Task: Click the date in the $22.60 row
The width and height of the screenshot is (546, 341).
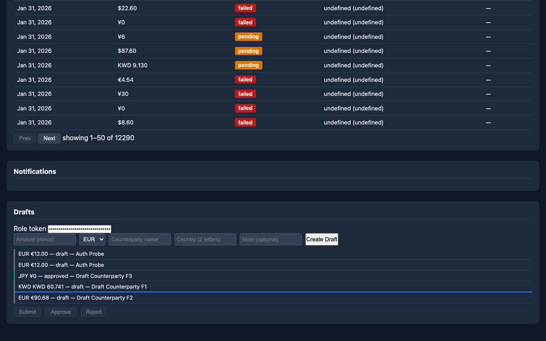Action: click(35, 8)
